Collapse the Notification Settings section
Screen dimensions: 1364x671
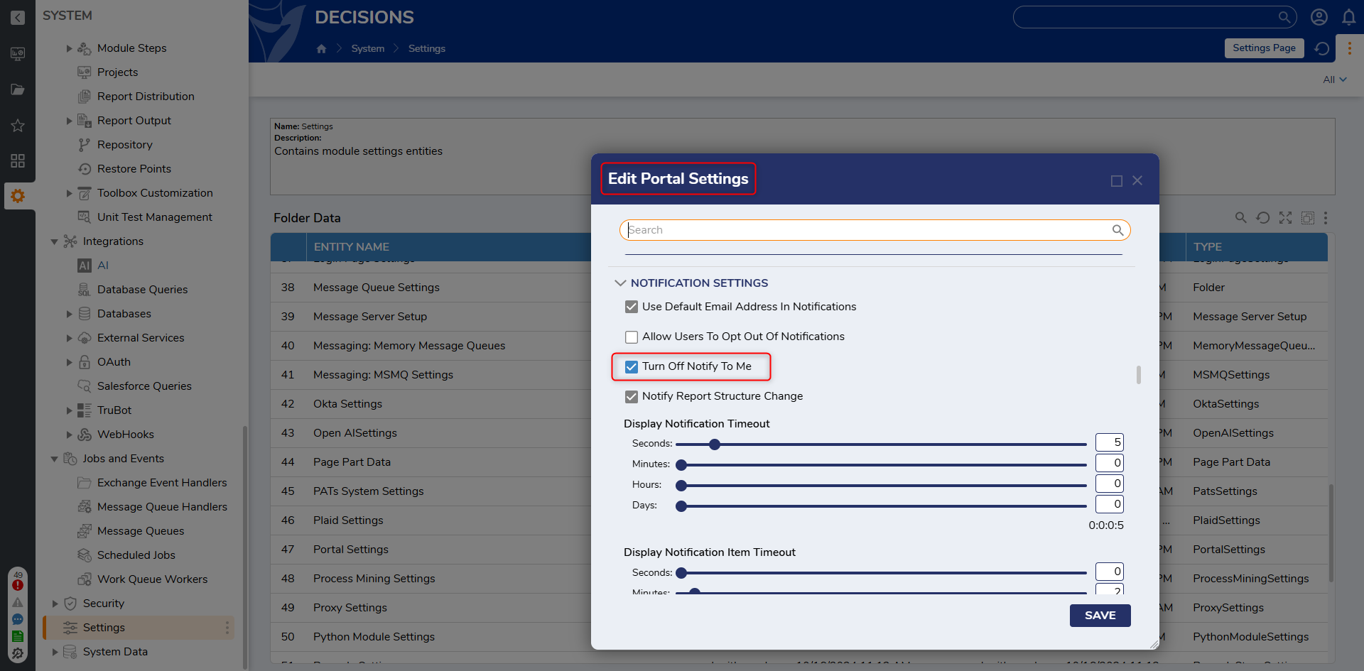click(620, 283)
